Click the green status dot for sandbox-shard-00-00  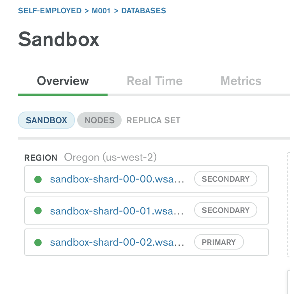click(38, 179)
